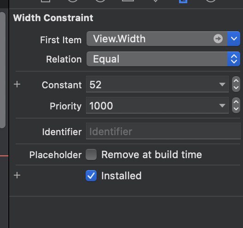
Task: Decrease the Constant with stepper down
Action: pyautogui.click(x=236, y=88)
